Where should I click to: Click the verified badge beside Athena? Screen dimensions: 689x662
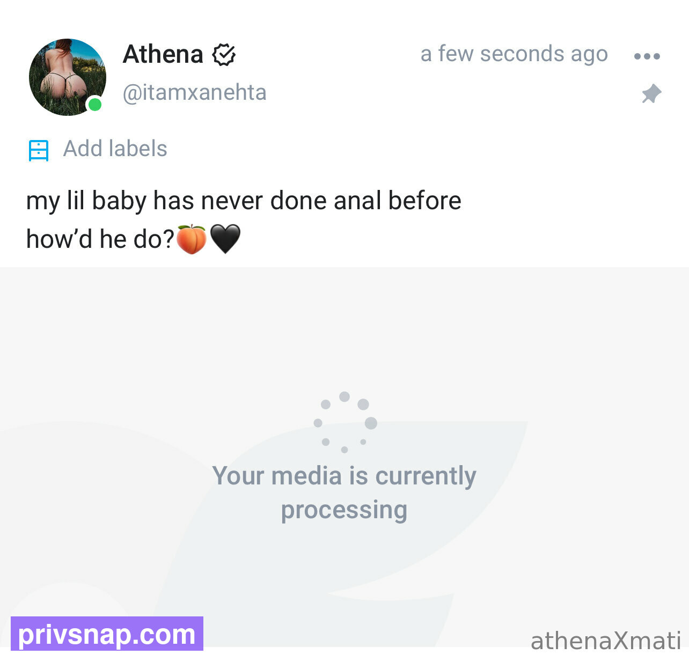[224, 55]
